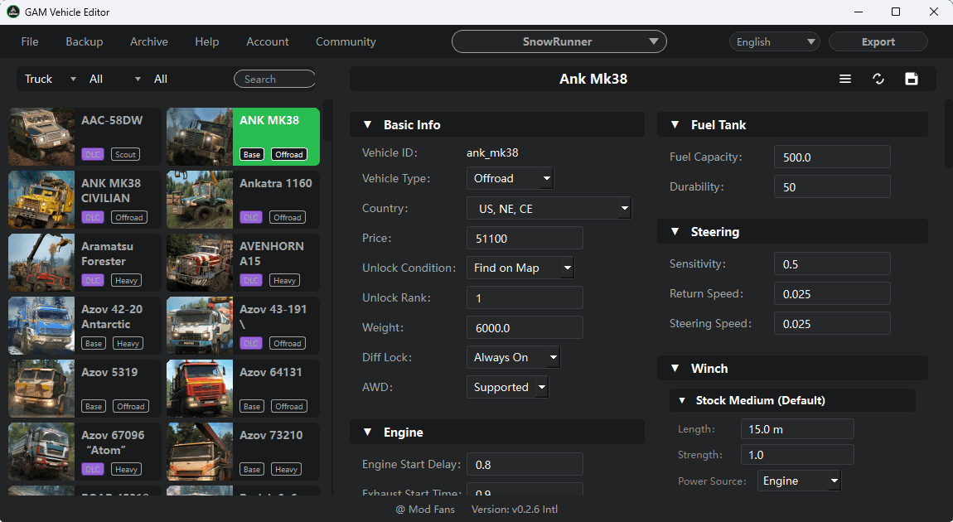Click the Export button
Image resolution: width=953 pixels, height=522 pixels.
878,41
